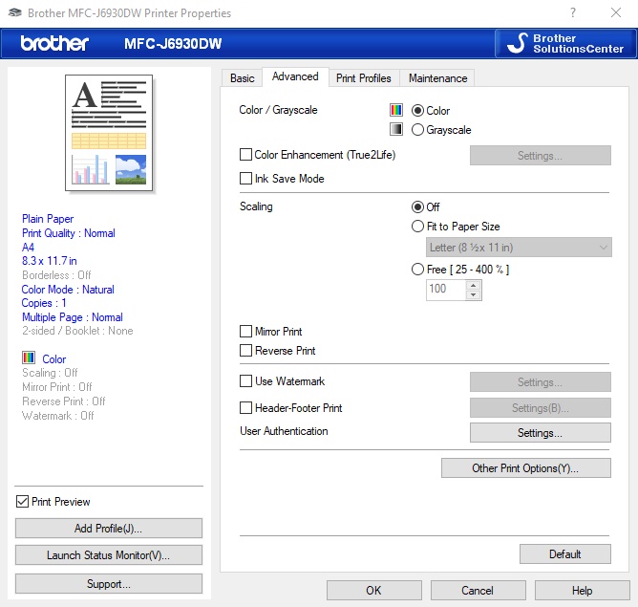Click the printer icon in the title bar

pos(15,12)
